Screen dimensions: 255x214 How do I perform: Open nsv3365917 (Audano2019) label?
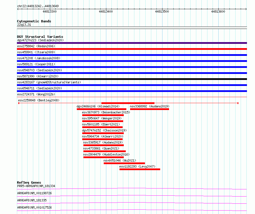point(103,142)
